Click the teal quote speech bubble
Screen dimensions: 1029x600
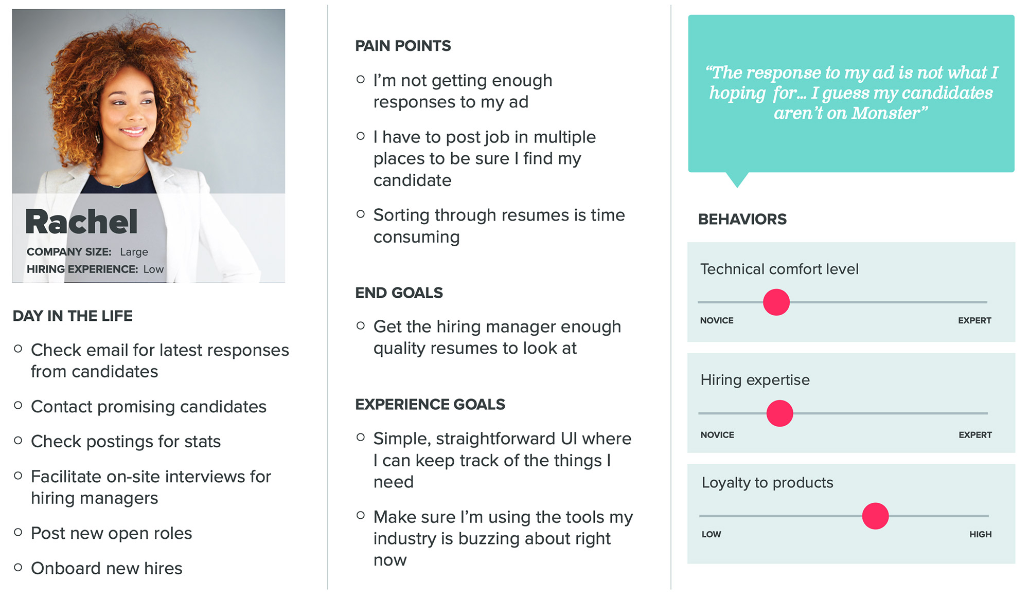point(851,94)
